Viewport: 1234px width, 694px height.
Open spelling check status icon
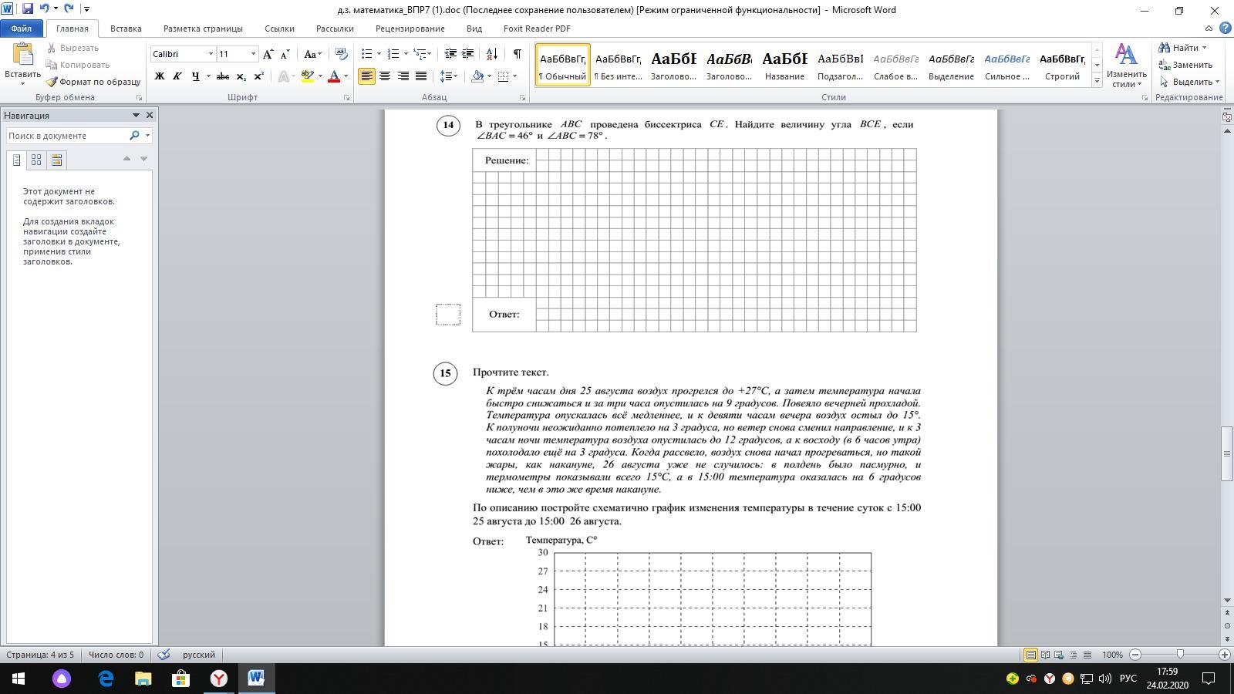point(164,655)
